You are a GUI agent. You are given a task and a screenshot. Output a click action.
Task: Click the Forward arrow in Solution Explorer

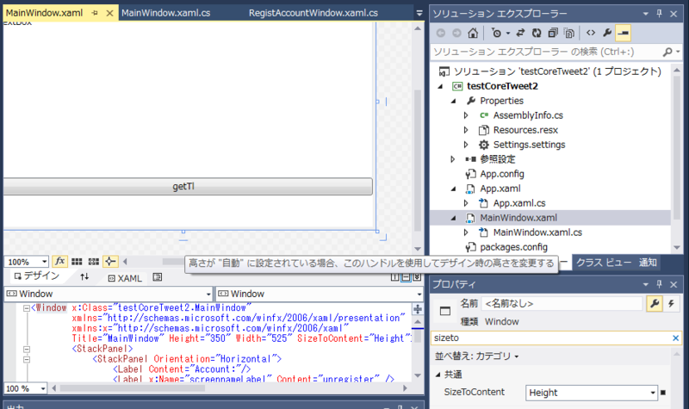tap(456, 33)
